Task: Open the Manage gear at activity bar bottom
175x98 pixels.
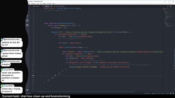Action: pyautogui.click(x=27, y=90)
